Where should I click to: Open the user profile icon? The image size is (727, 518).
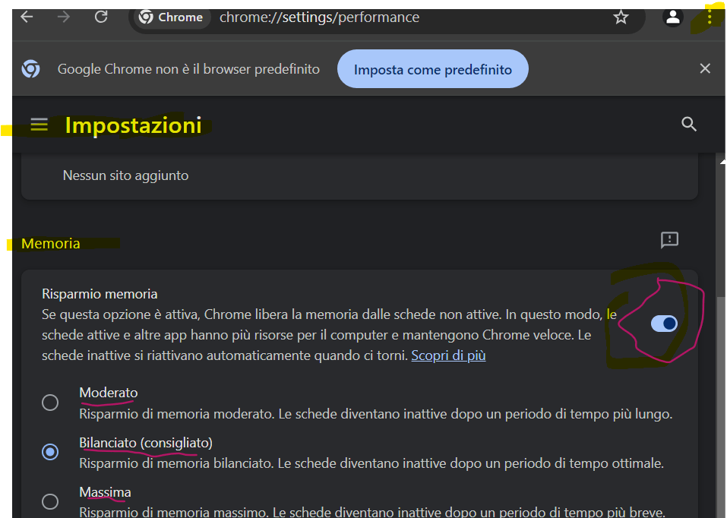pyautogui.click(x=672, y=17)
